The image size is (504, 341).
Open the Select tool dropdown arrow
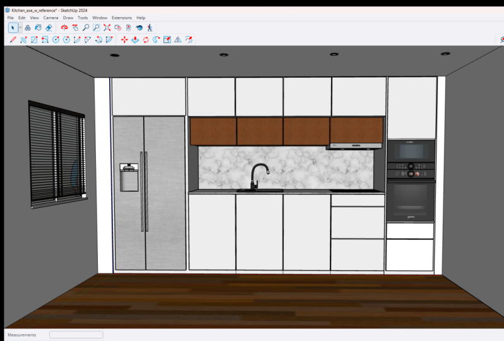tap(20, 28)
